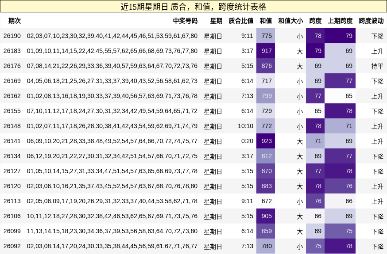This screenshot has height=254, width=387.
Task: Click period number 26169
Action: (12, 81)
